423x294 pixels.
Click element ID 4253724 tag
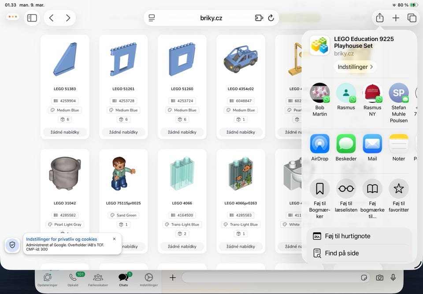pos(182,100)
